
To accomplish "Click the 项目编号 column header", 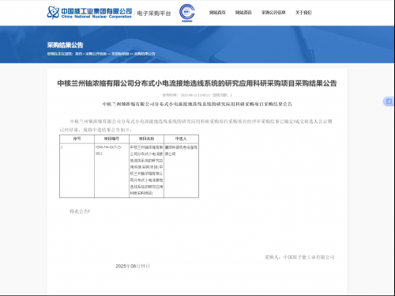I will [x=111, y=139].
